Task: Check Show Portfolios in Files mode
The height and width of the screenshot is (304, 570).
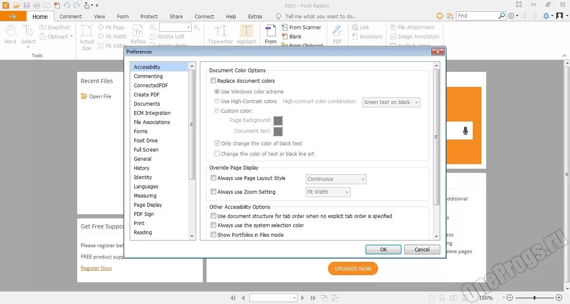Action: [x=213, y=235]
